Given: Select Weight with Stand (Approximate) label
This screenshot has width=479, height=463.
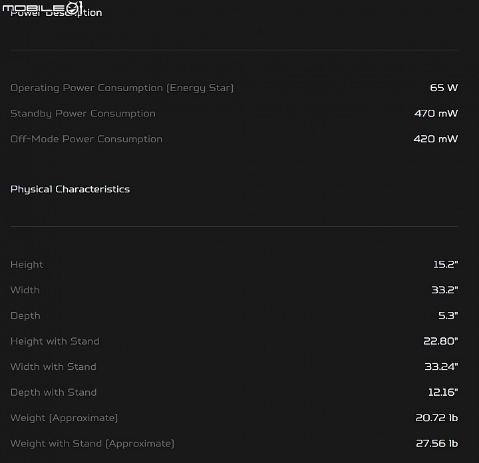Looking at the screenshot, I should [x=92, y=444].
